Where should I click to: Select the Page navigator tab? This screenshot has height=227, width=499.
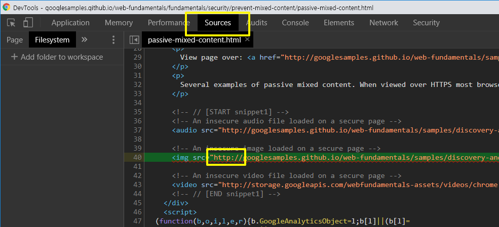pyautogui.click(x=15, y=40)
